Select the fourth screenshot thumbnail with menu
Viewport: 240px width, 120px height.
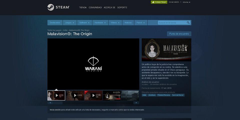(112, 95)
